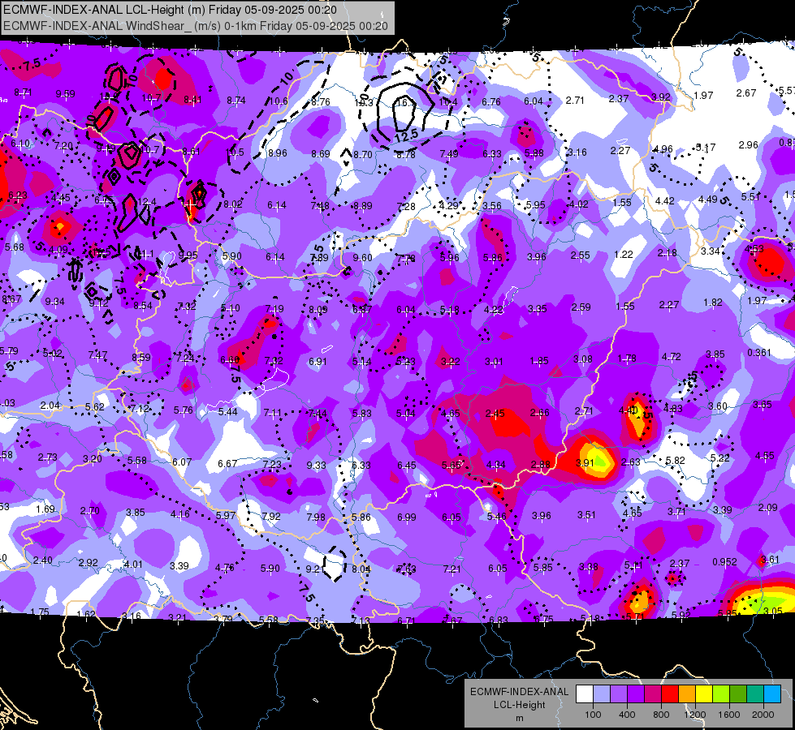The image size is (795, 730).
Task: Click the legend unit label 'm'
Action: point(519,719)
